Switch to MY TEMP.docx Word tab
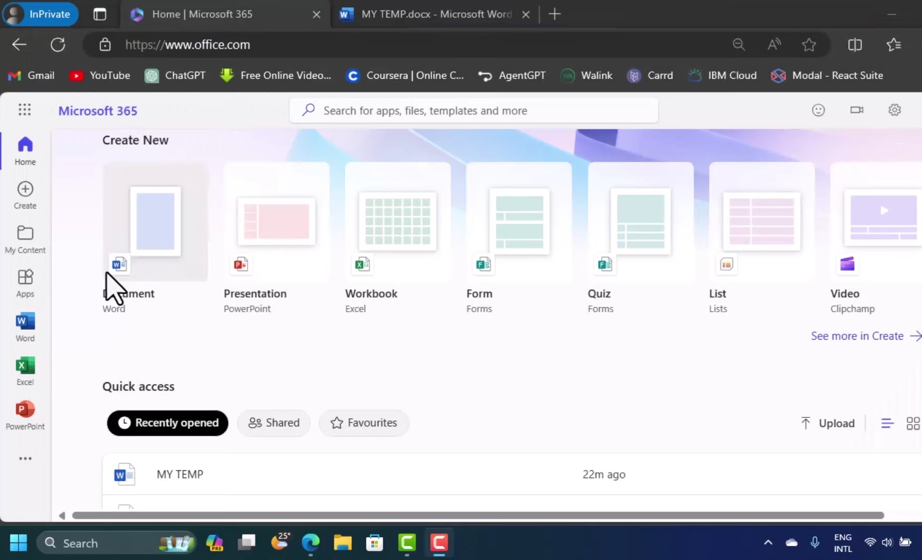The height and width of the screenshot is (560, 922). point(435,14)
